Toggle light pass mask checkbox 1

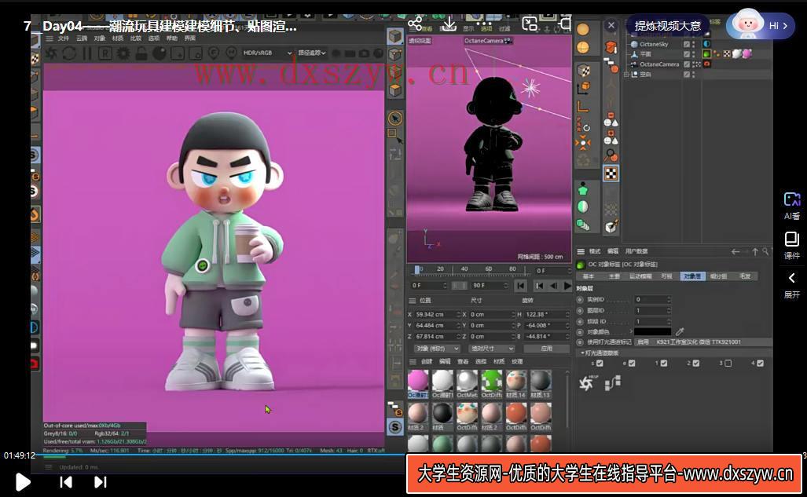pos(664,364)
